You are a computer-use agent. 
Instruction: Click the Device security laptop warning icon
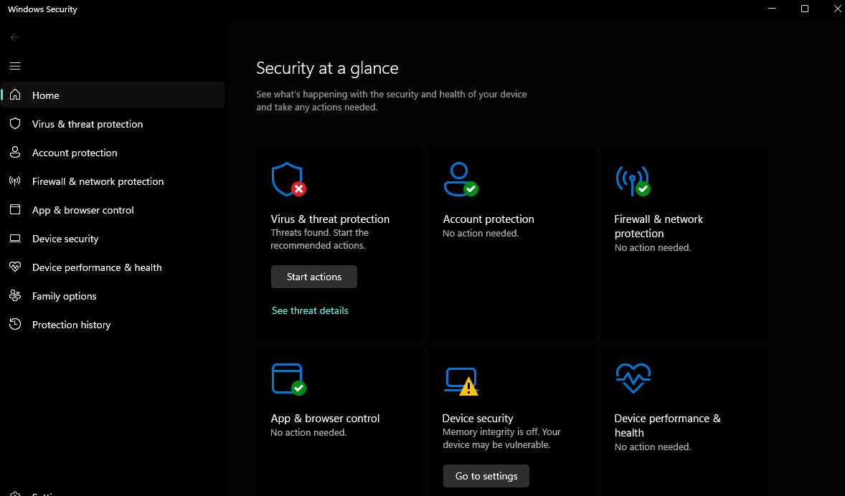tap(461, 381)
